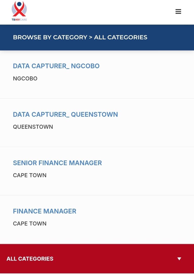Tap the red ALL CATEGORIES filter bar
194x277 pixels.
(x=97, y=259)
